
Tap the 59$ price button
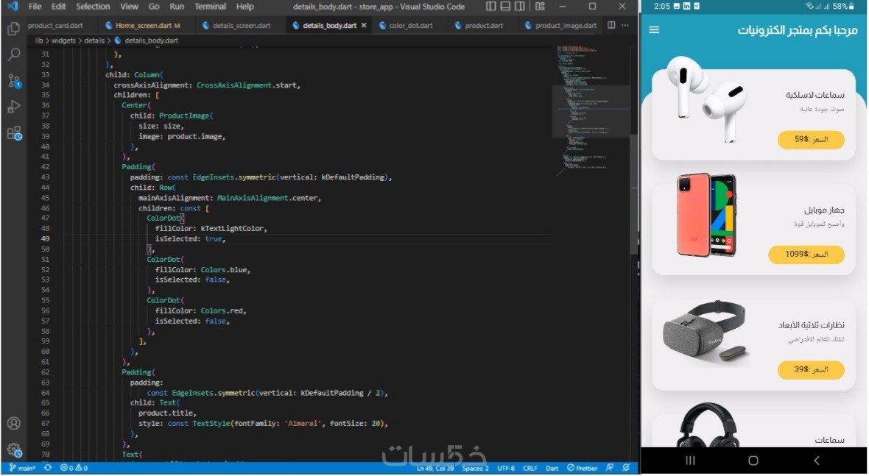[x=811, y=140]
